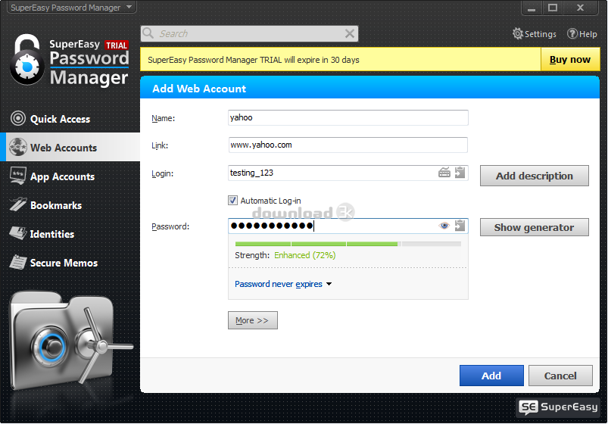The image size is (608, 424).
Task: Click the paste clipboard icon in Password field
Action: pyautogui.click(x=460, y=226)
